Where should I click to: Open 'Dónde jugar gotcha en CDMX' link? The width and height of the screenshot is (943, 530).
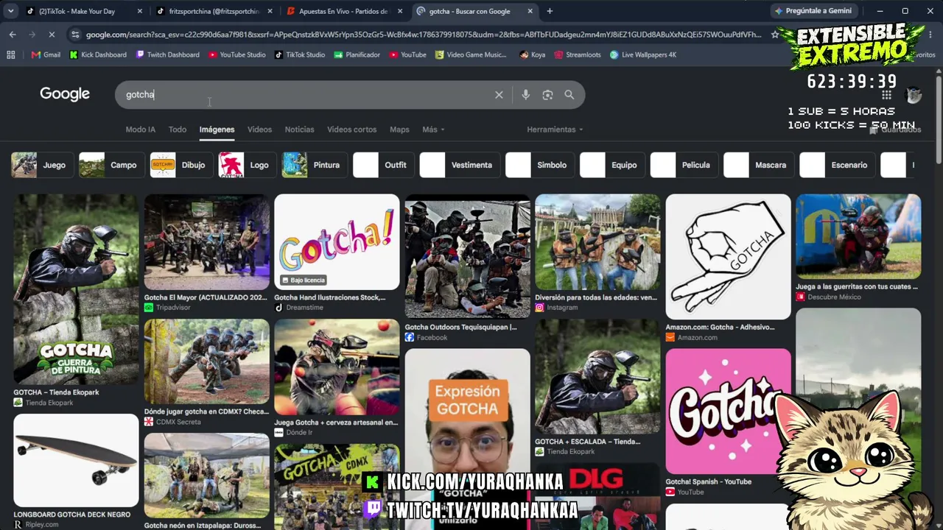(206, 411)
